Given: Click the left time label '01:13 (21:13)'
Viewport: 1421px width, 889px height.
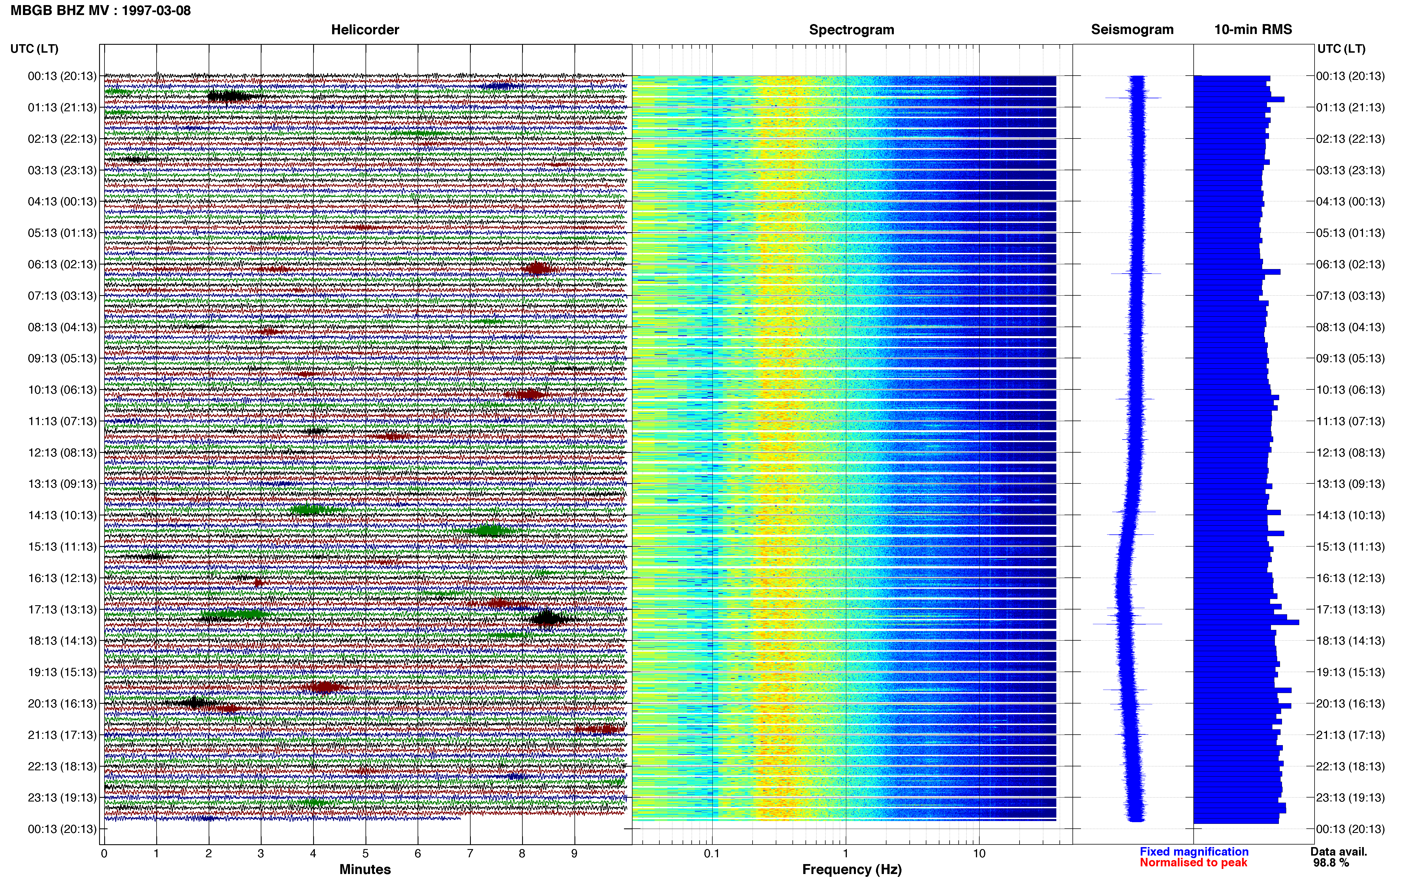Looking at the screenshot, I should point(62,108).
